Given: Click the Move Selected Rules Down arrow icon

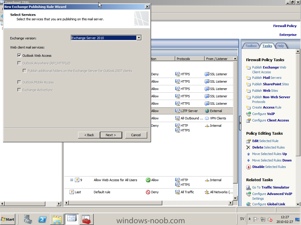Looking at the screenshot, I should click(248, 160).
